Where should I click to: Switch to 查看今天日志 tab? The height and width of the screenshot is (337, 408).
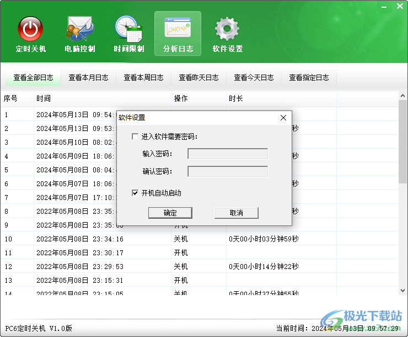pyautogui.click(x=254, y=77)
